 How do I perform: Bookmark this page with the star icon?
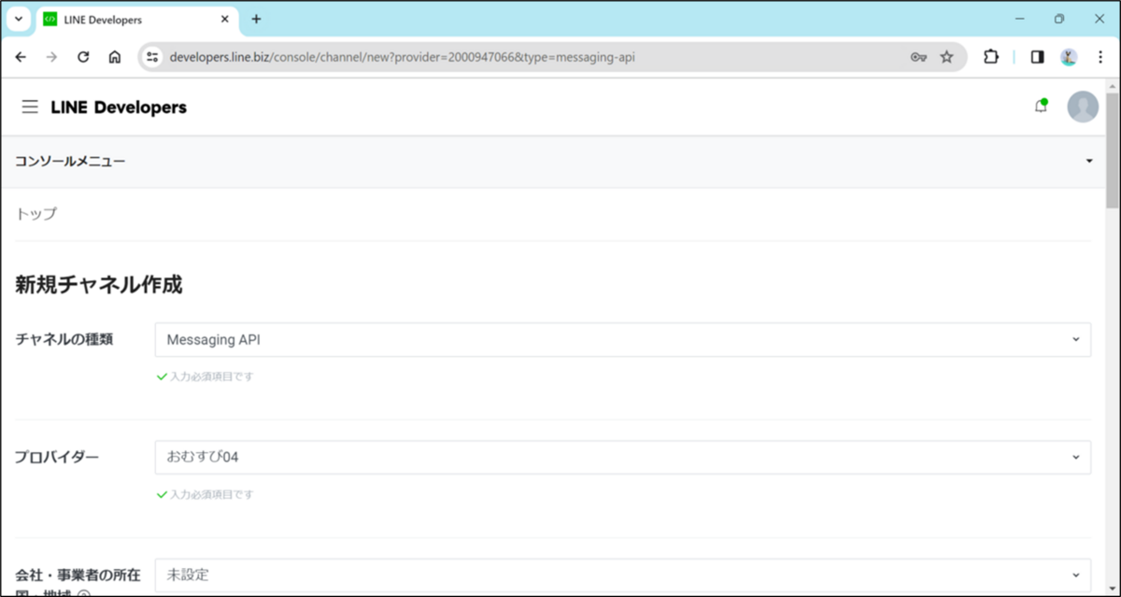(946, 57)
